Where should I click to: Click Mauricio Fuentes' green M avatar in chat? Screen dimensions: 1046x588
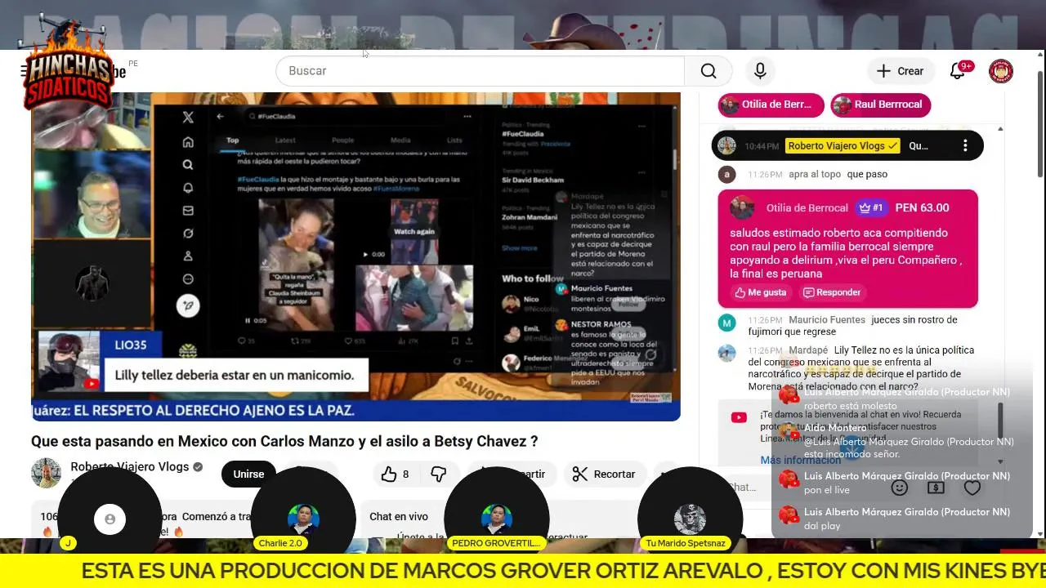click(726, 323)
